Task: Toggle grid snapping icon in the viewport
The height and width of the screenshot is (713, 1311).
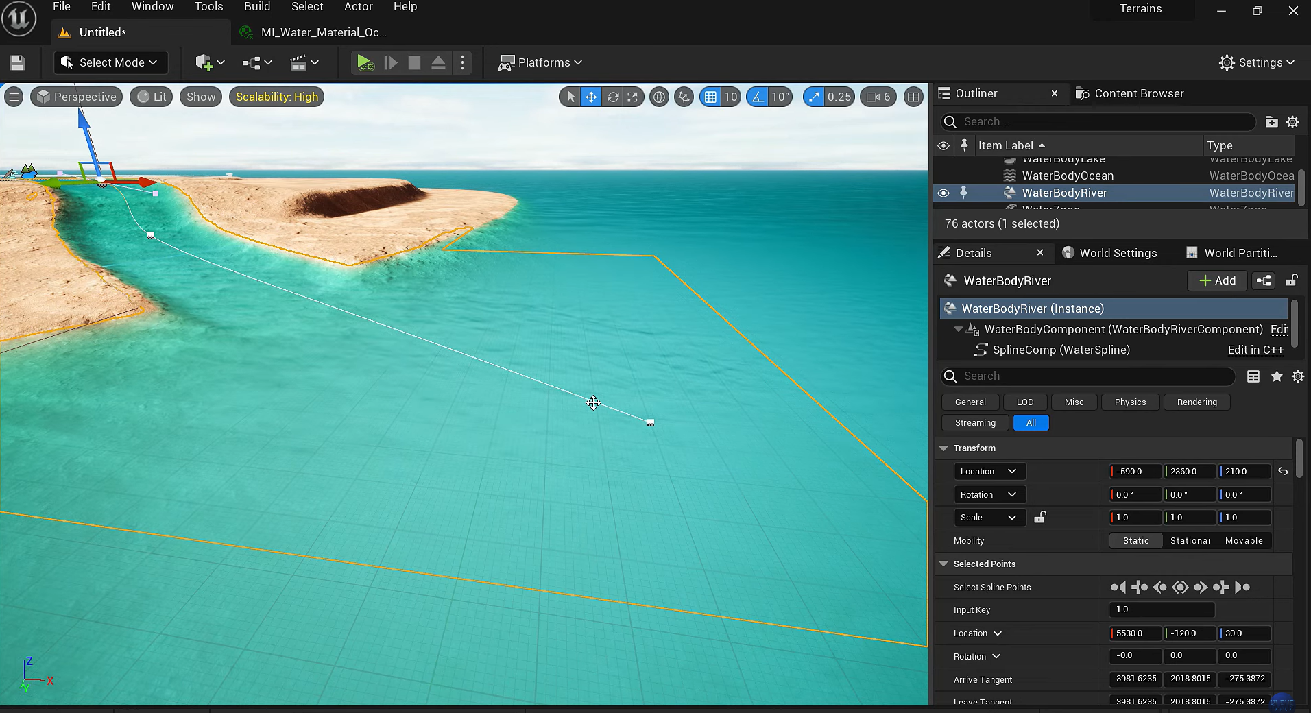Action: (x=711, y=97)
